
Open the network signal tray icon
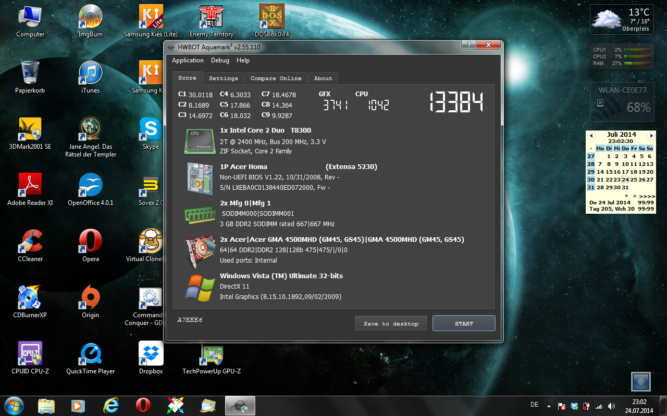pos(599,406)
